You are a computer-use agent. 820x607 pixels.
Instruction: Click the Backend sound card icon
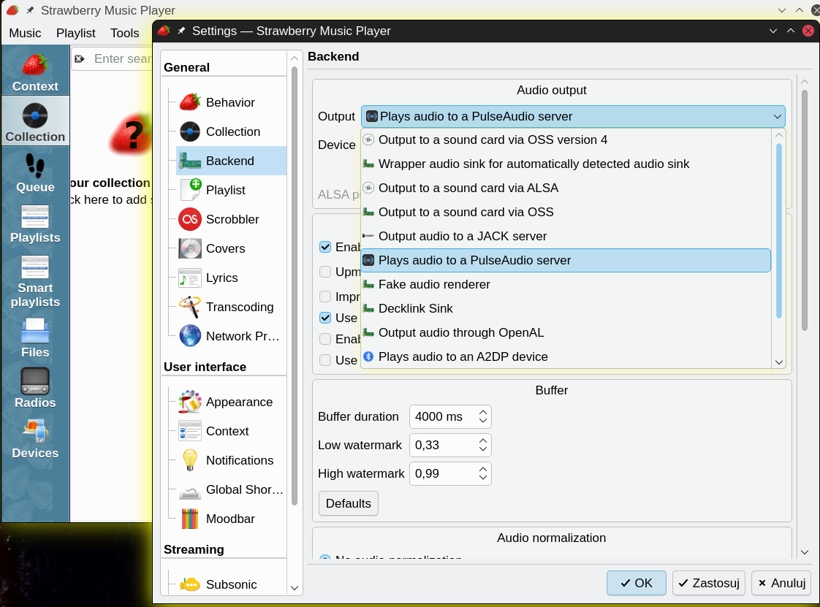190,161
